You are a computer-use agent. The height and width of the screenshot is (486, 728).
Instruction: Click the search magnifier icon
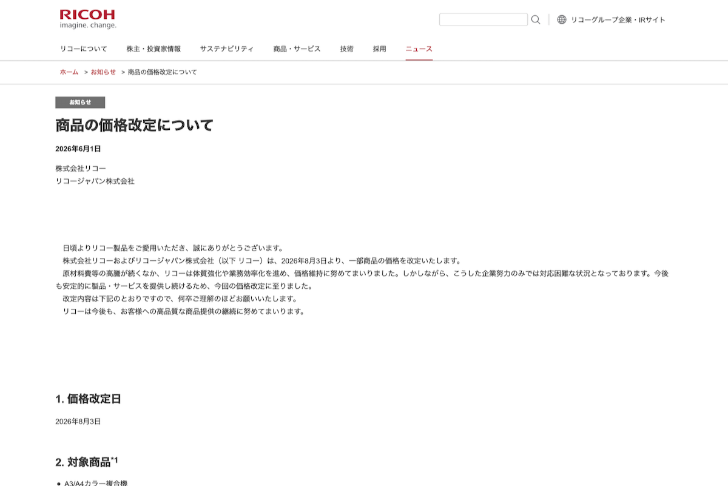pyautogui.click(x=536, y=19)
